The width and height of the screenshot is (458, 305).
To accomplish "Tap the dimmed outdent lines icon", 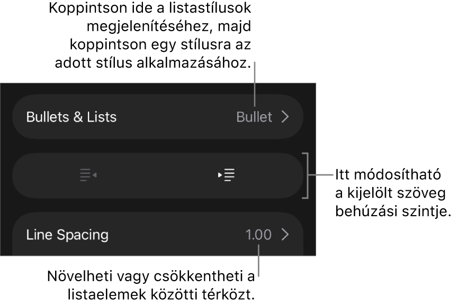I will pos(85,175).
